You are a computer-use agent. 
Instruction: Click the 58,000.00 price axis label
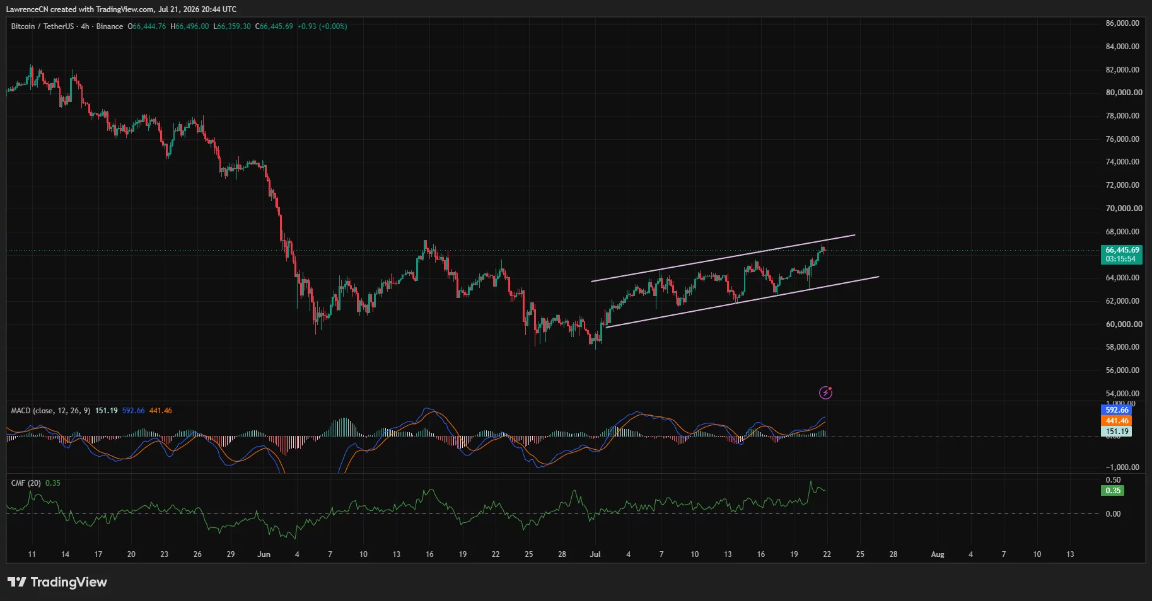point(1122,347)
